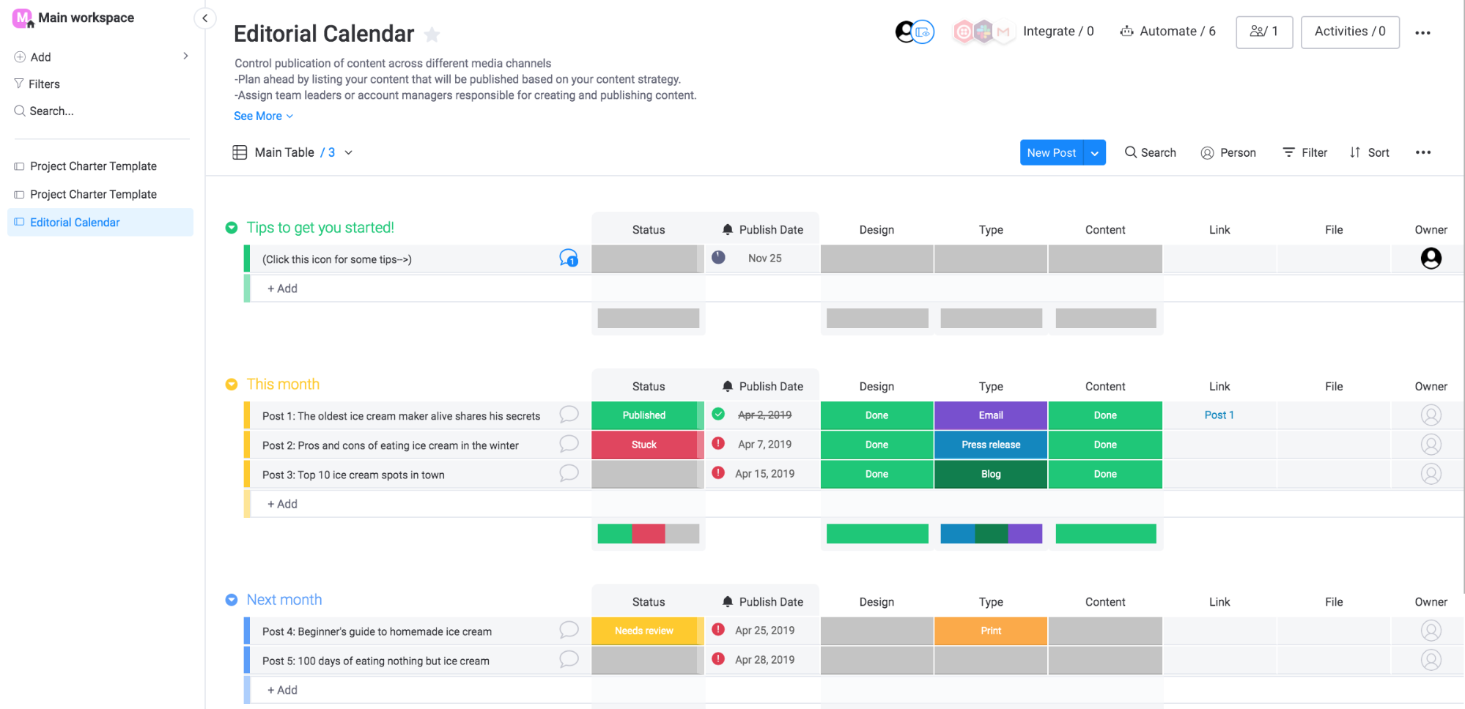Star the Editorial Calendar board

(432, 34)
